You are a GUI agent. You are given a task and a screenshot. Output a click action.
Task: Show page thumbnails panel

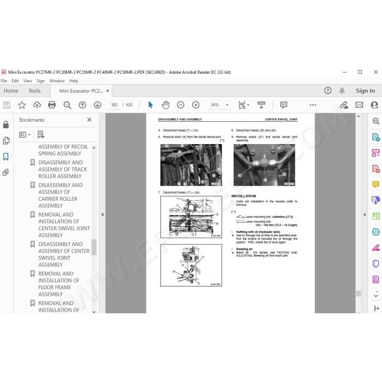click(x=6, y=141)
